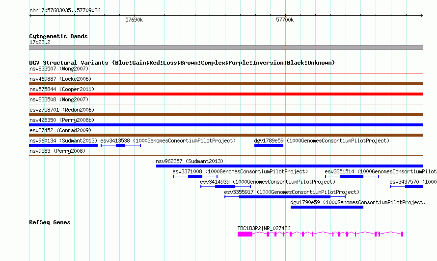Open nsv833508 (Wong2007) variant label

(59, 99)
